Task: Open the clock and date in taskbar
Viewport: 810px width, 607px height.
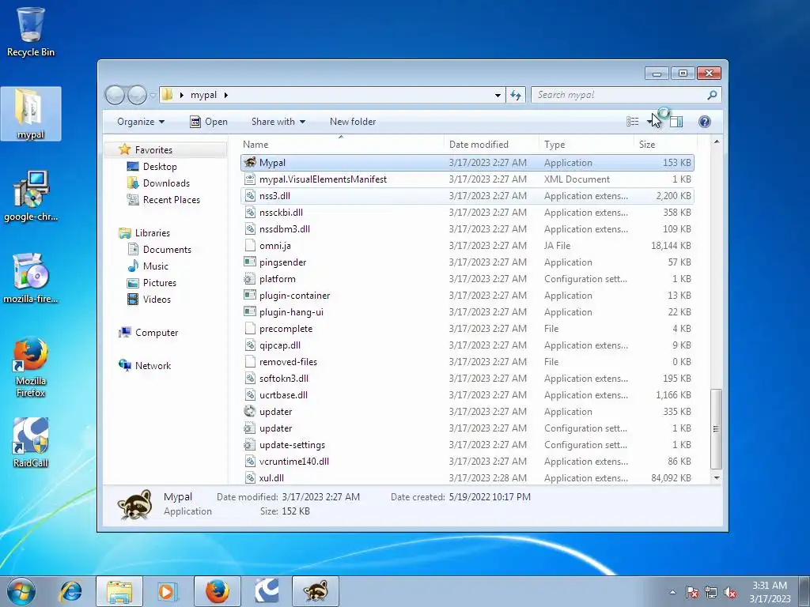Action: [769, 592]
